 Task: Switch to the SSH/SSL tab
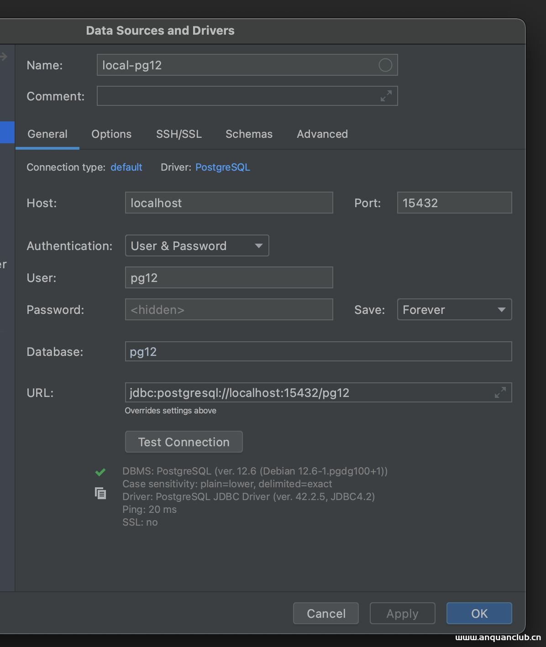(x=179, y=134)
